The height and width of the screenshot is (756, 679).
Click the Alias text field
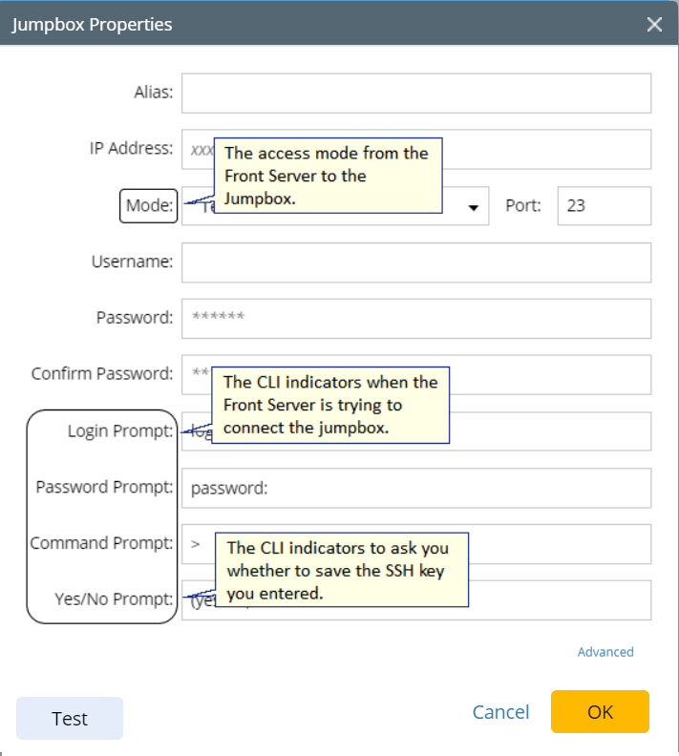point(416,94)
